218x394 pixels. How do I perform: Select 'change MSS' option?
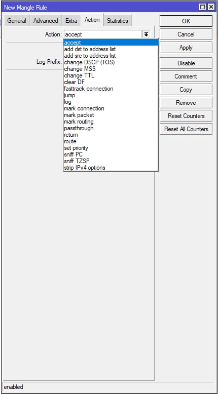(111, 69)
